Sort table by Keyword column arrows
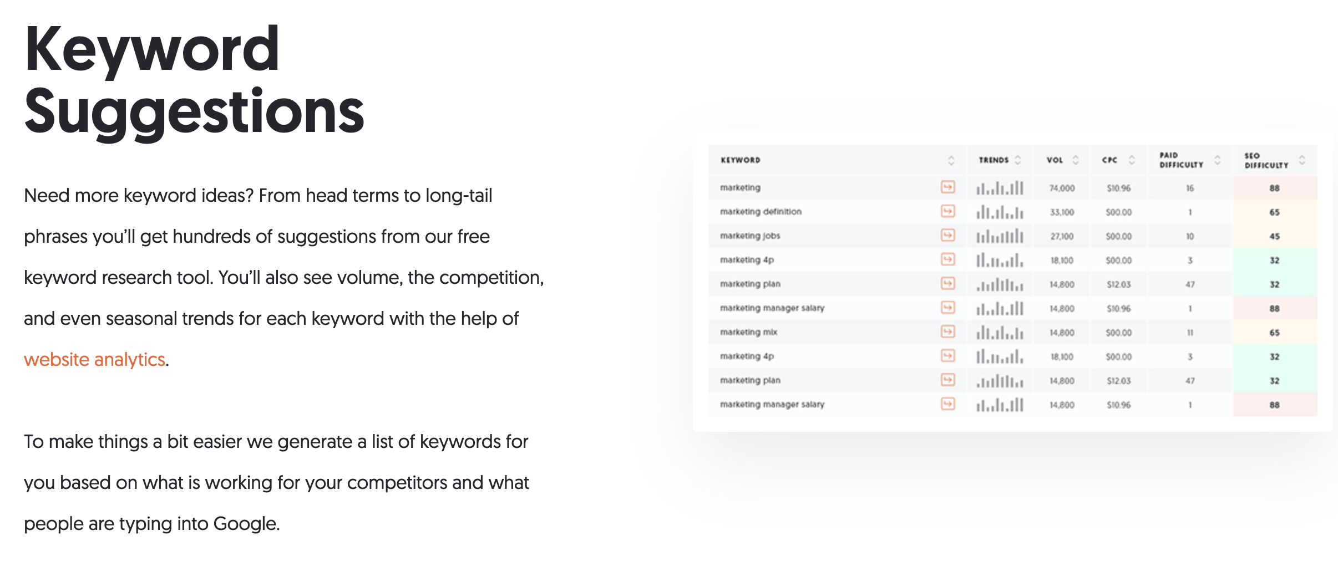 tap(951, 160)
